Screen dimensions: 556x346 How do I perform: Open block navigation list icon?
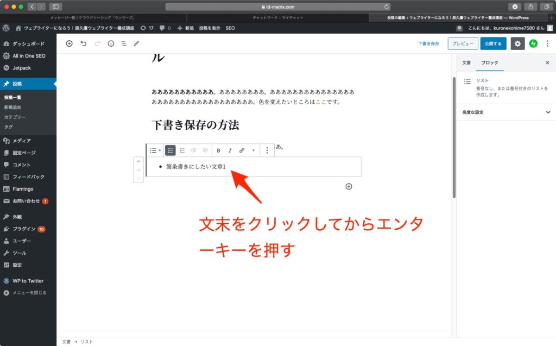123,43
